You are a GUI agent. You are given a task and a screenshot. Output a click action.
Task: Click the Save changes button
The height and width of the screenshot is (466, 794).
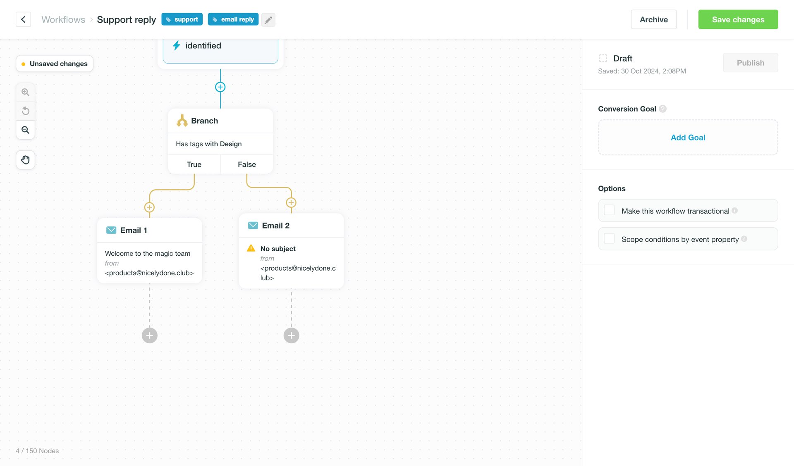click(x=738, y=19)
